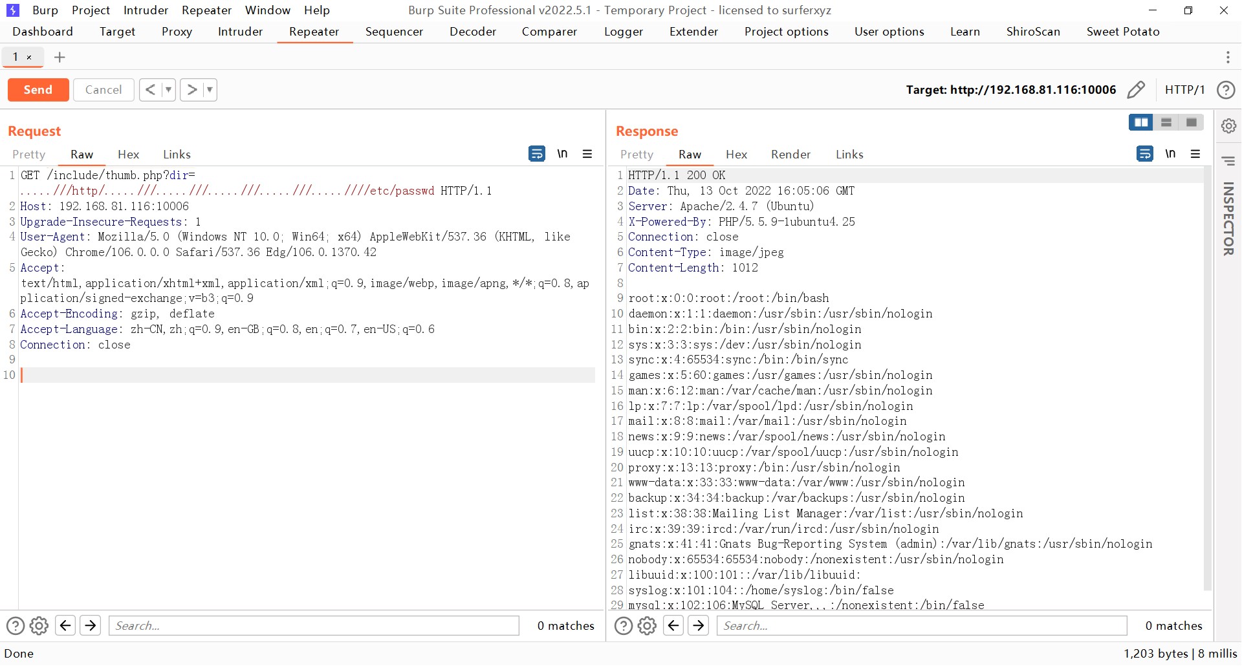The height and width of the screenshot is (666, 1242).
Task: Switch to Dashboard tab
Action: pyautogui.click(x=43, y=32)
